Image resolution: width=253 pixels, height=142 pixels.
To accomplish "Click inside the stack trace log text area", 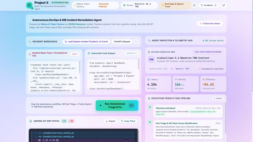I will pos(53,76).
